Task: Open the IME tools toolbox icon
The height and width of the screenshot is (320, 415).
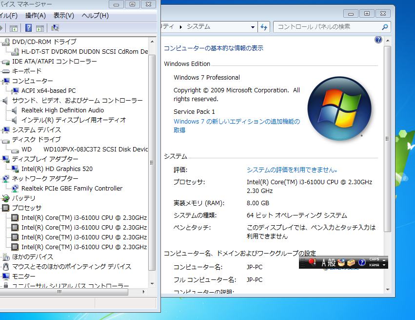Action: tap(351, 262)
